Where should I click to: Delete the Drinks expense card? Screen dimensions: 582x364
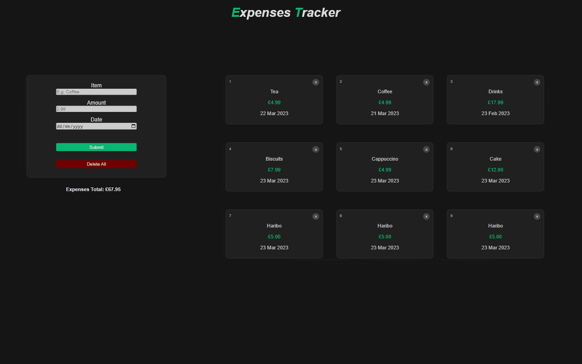537,82
